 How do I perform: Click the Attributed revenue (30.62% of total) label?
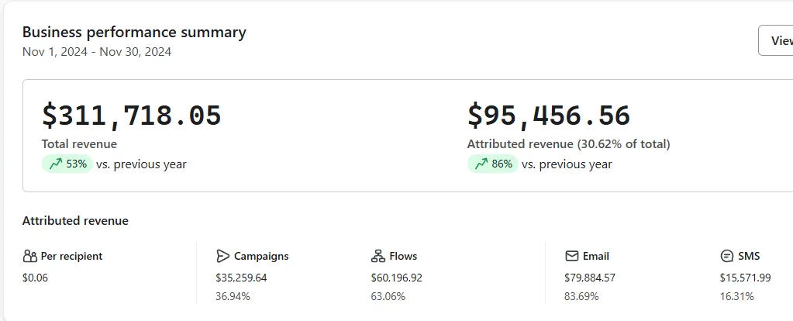coord(568,144)
